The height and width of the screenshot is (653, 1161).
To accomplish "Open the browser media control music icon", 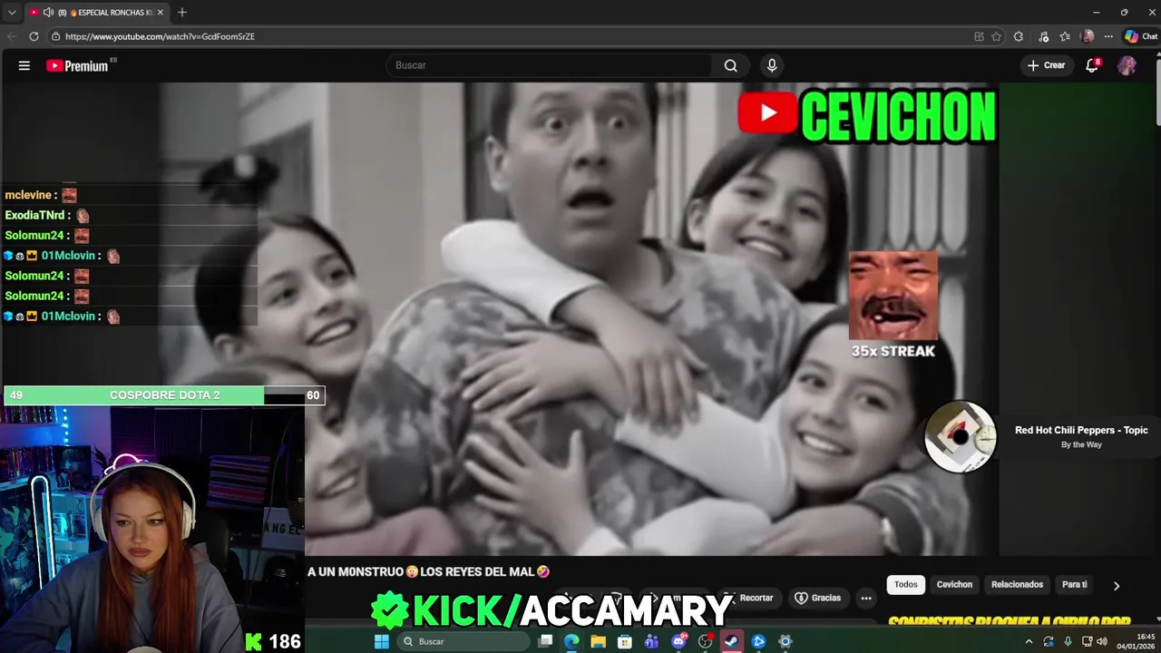I will coord(1043,36).
